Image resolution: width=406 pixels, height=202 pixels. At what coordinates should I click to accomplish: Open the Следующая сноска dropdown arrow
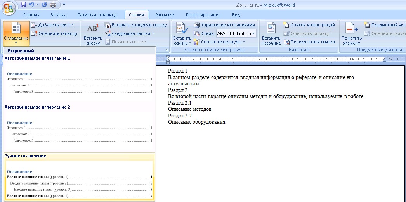tap(153, 33)
